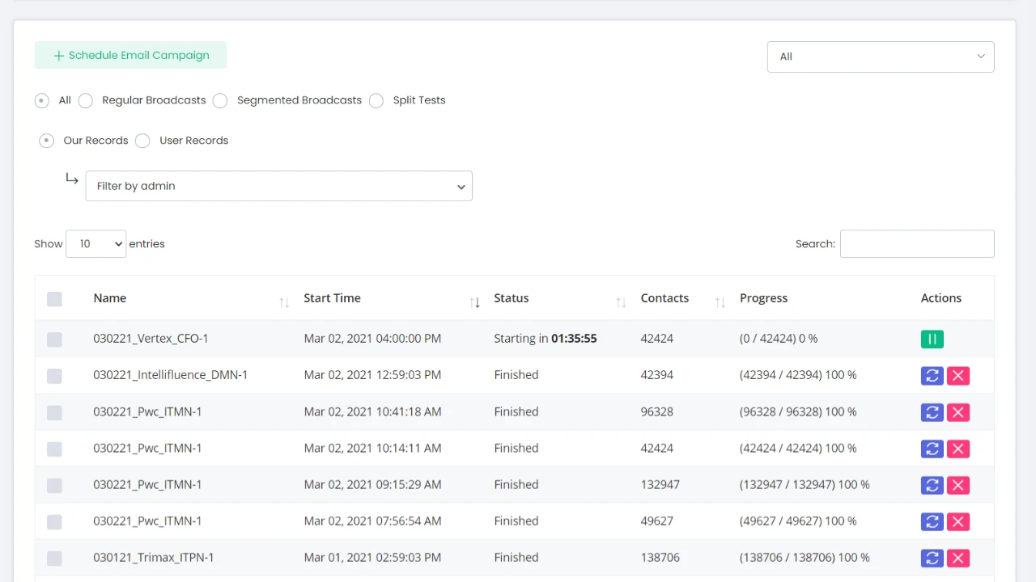Click the Actions column header

pos(941,298)
